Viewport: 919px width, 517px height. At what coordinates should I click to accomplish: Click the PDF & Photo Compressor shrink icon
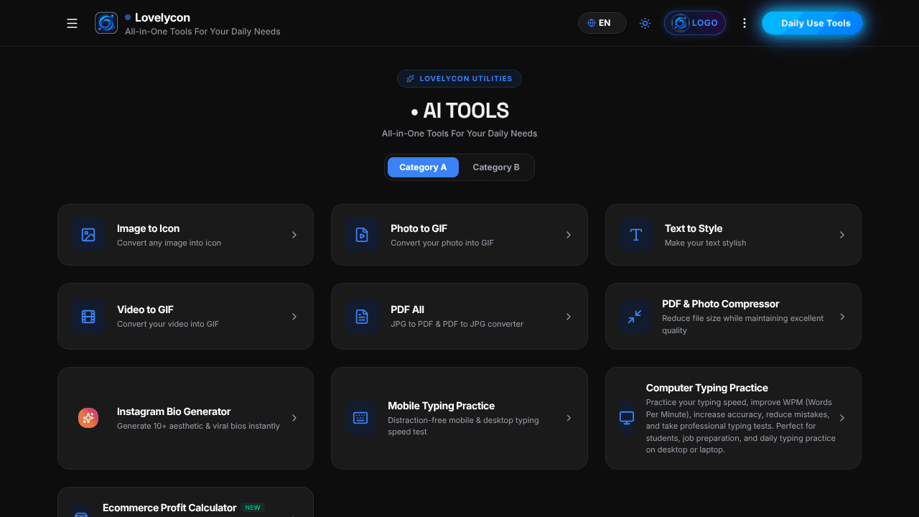click(635, 317)
